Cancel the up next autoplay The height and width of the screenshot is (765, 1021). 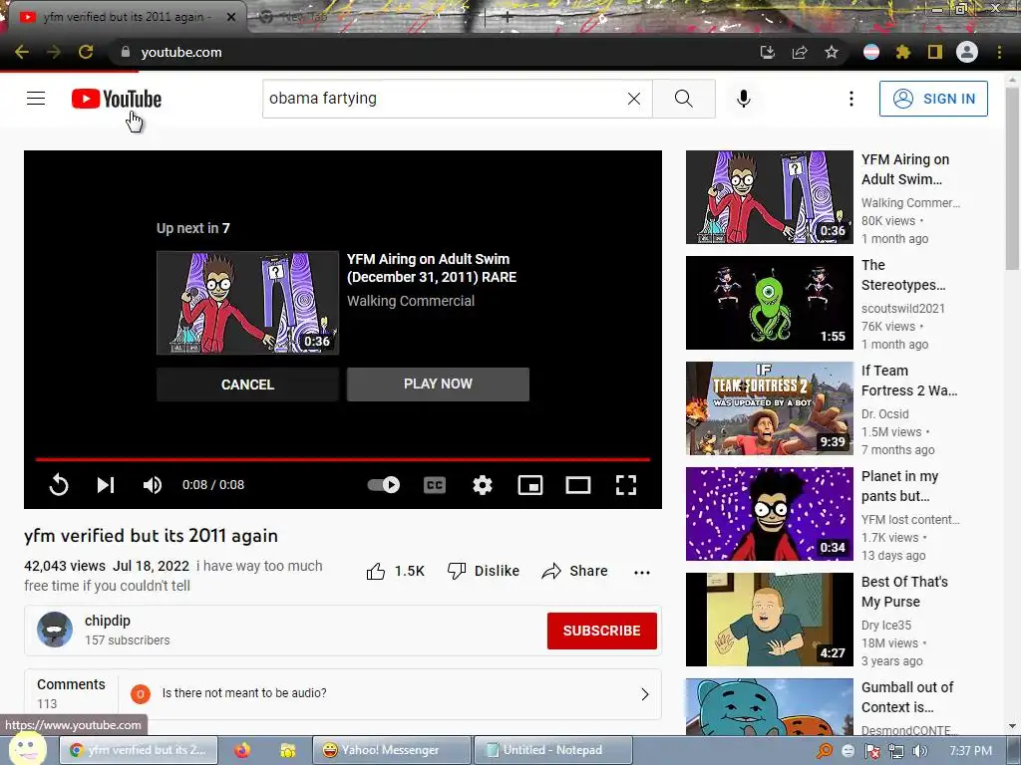(247, 384)
